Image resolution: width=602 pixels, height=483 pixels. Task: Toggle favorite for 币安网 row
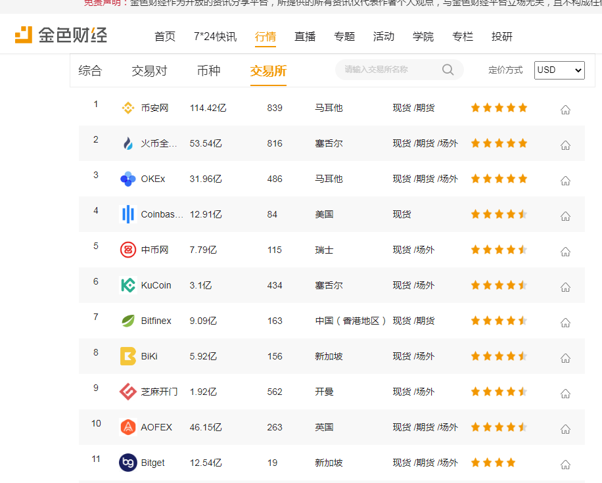[565, 110]
